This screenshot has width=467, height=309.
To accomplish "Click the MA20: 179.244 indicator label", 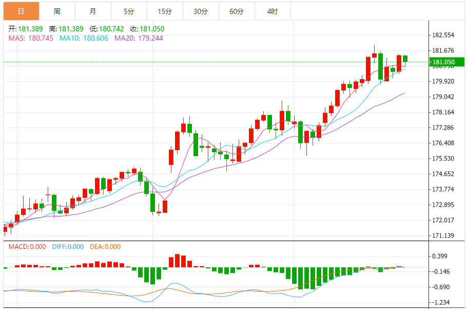I will pos(139,38).
